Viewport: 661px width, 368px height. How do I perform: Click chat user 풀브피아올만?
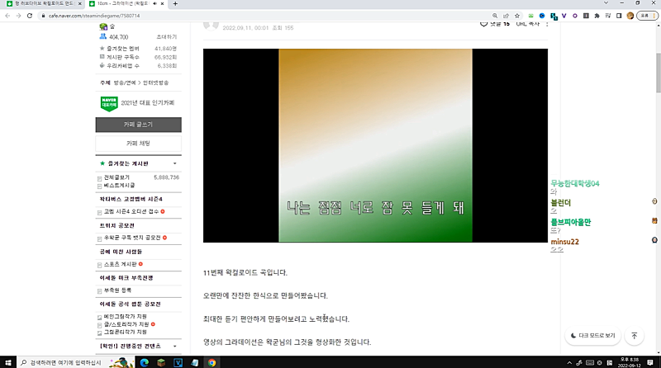570,222
